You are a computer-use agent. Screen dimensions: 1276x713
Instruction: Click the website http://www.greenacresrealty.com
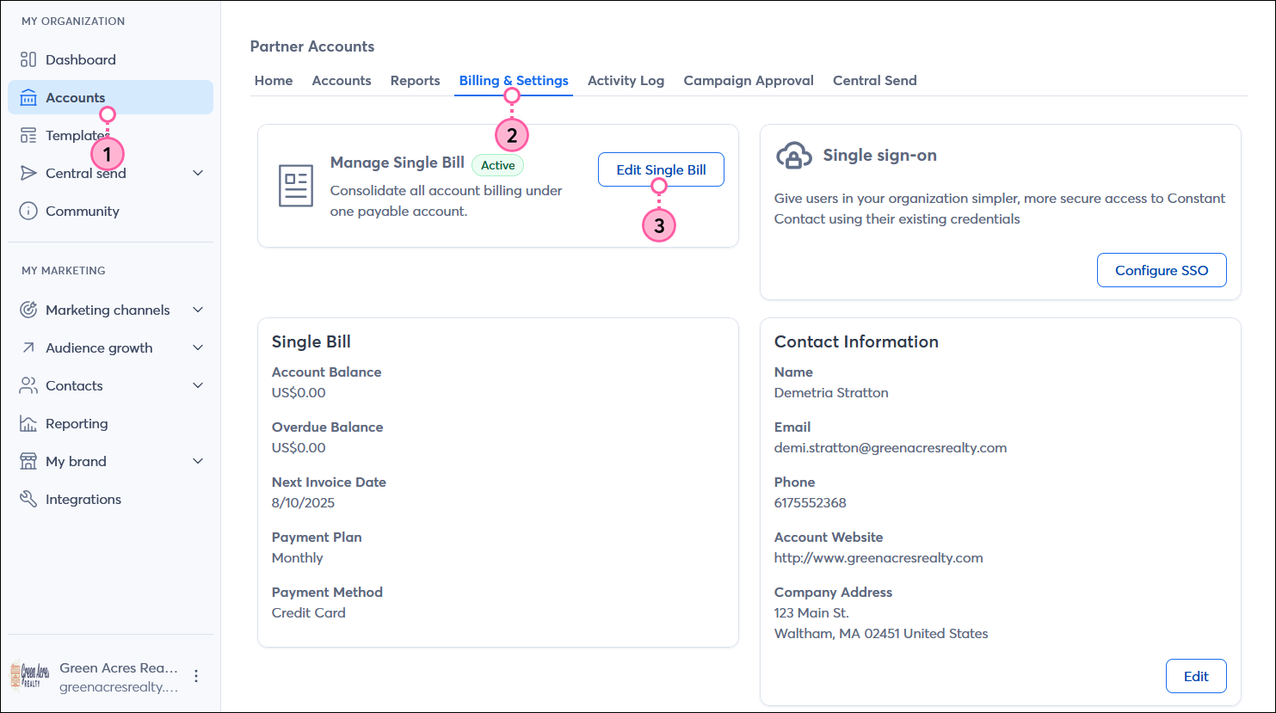click(878, 557)
